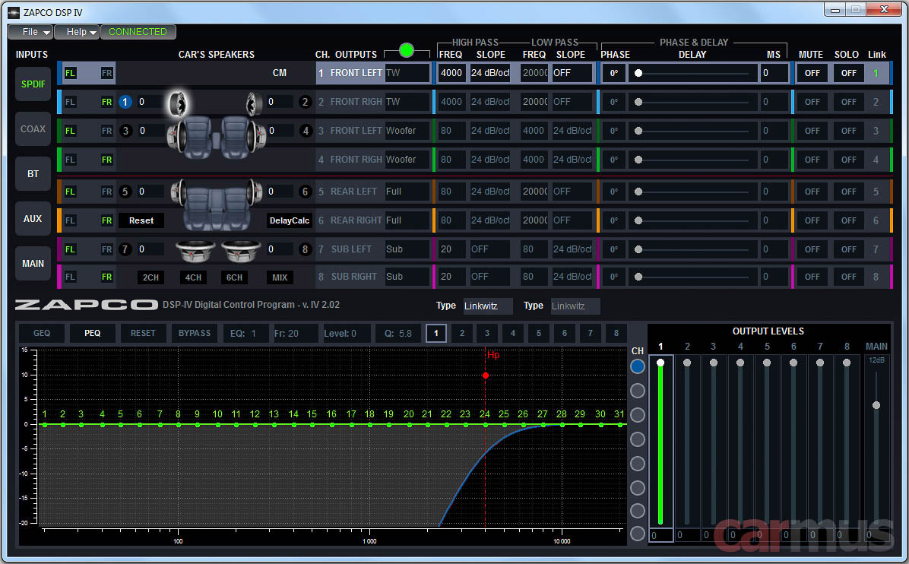The image size is (909, 564).
Task: Enable FL input routing on Front Left row
Action: (x=70, y=73)
